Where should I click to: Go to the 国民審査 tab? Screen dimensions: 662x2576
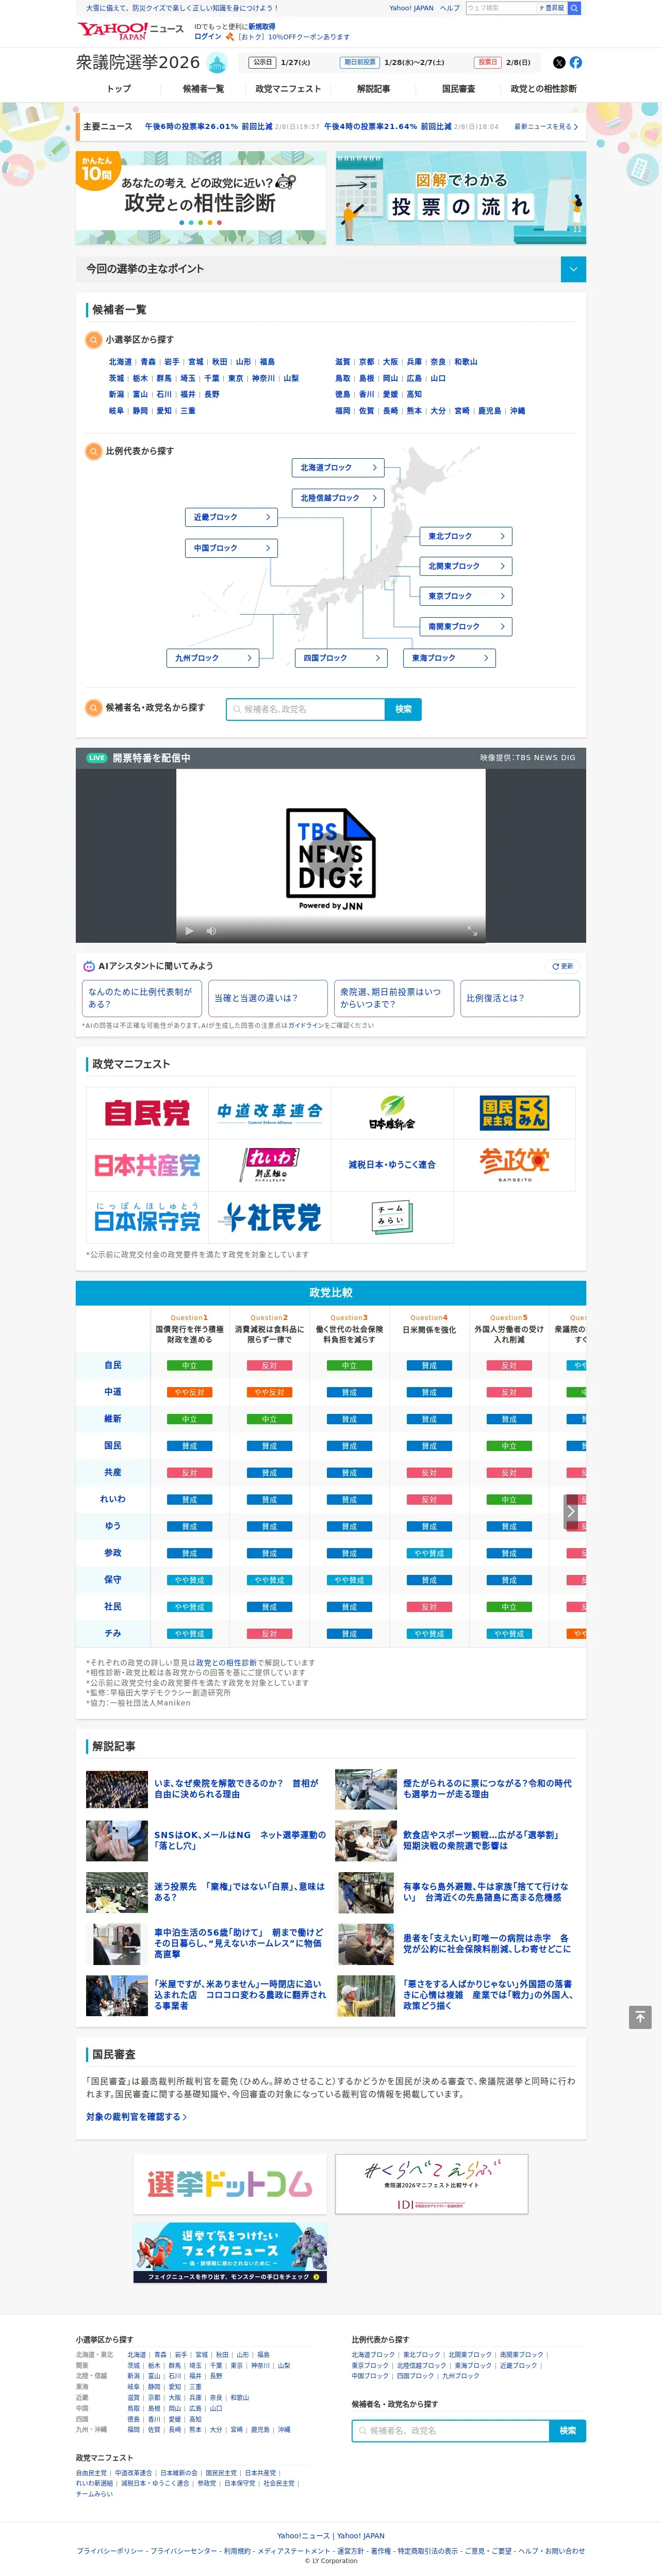pos(458,89)
